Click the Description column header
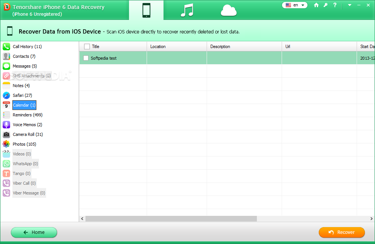The height and width of the screenshot is (244, 375). pyautogui.click(x=244, y=47)
